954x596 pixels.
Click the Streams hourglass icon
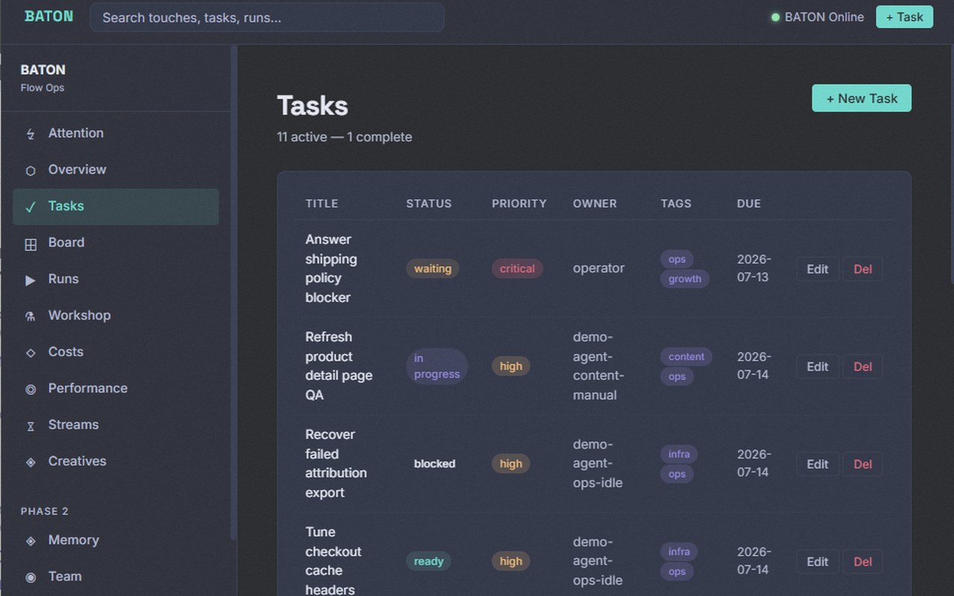tap(31, 426)
